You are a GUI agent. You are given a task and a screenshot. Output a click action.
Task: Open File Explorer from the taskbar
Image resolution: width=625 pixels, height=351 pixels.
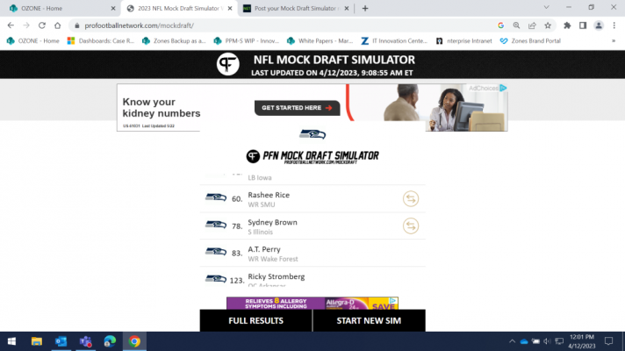pyautogui.click(x=37, y=341)
